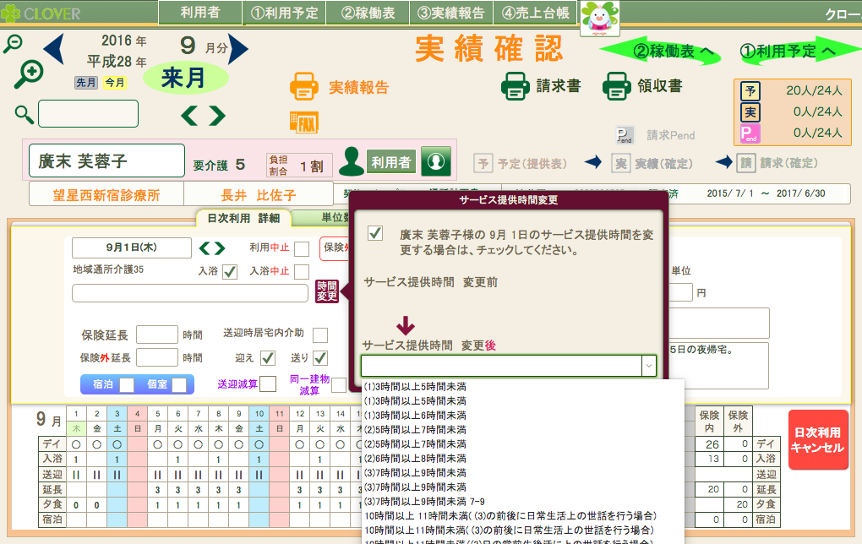
Task: Click the zoom in magnifier icon
Action: (x=29, y=74)
